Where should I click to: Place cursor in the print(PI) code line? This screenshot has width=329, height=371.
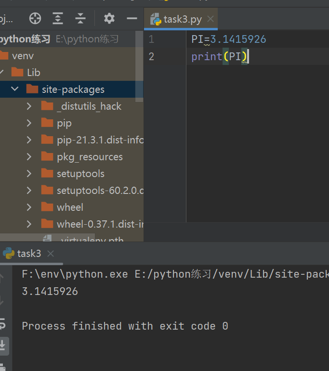point(219,57)
